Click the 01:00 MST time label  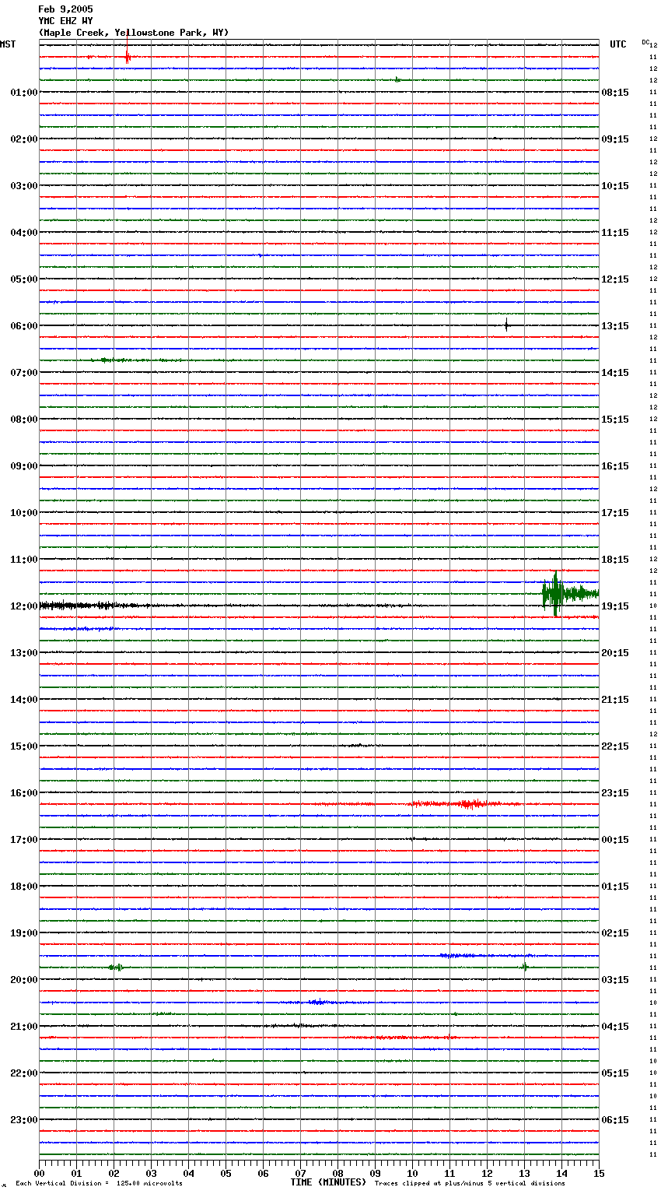point(24,93)
